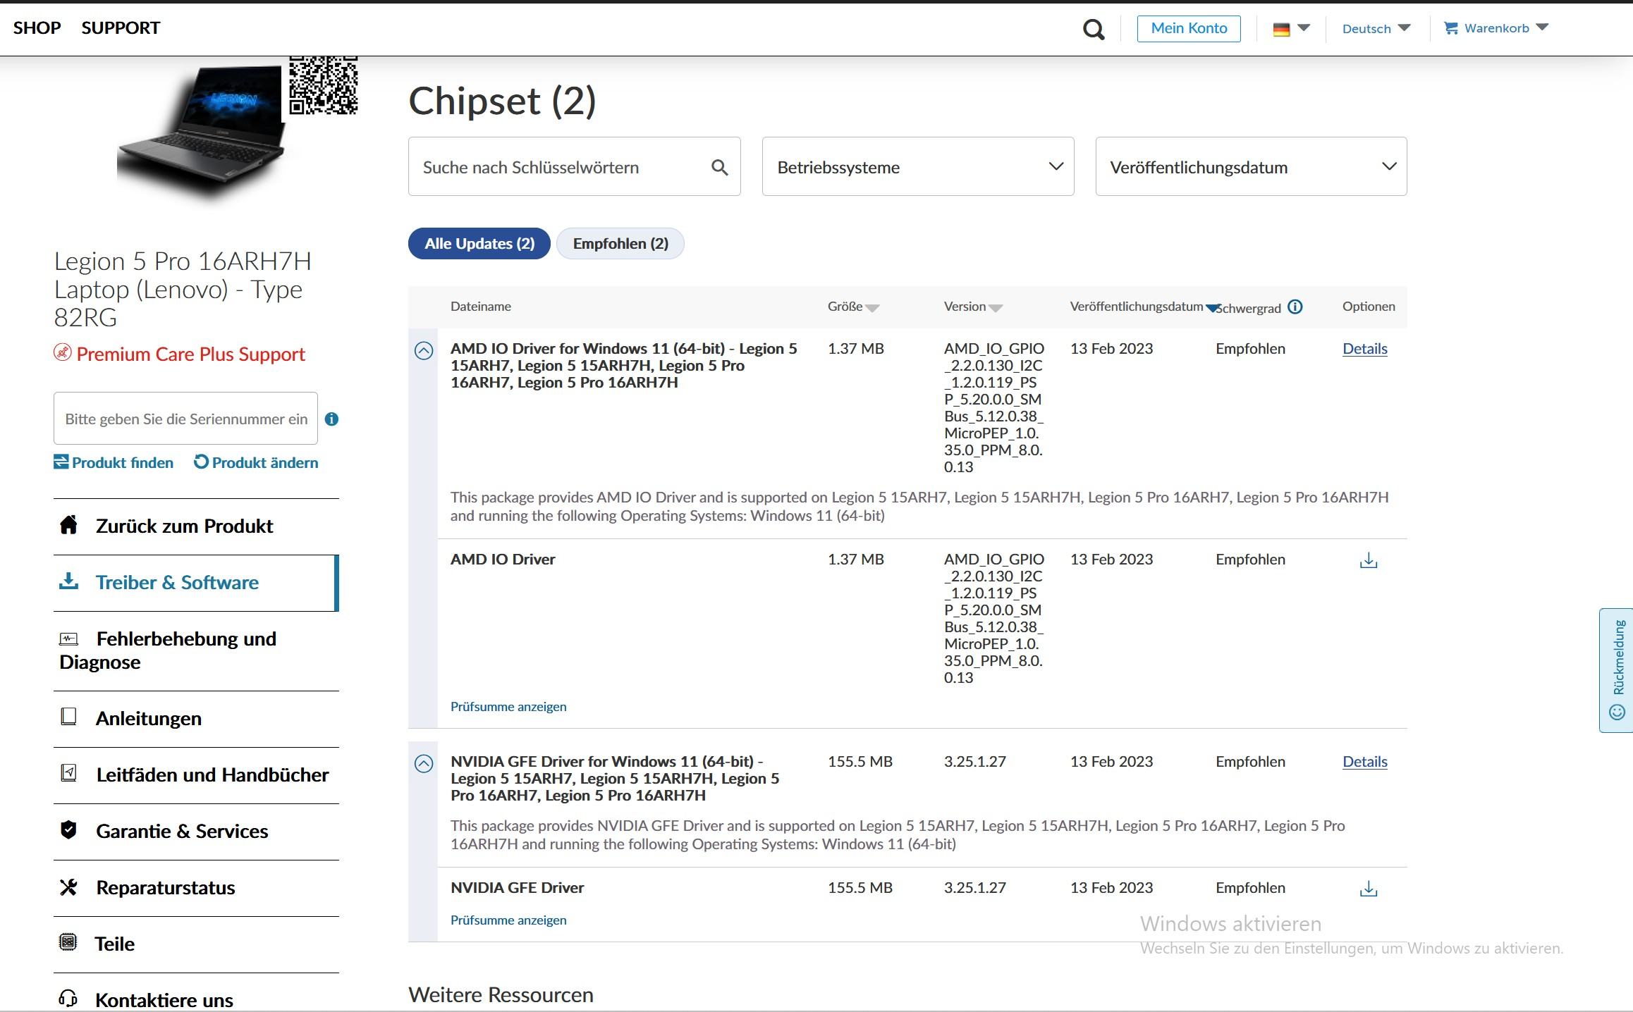Click the download icon beside Treiber & Software

tap(68, 581)
